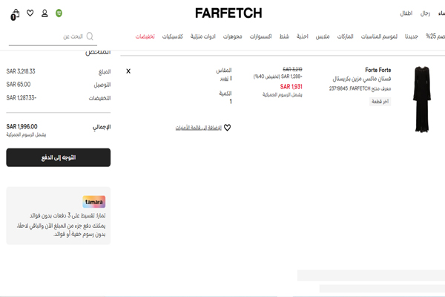Image resolution: width=445 pixels, height=297 pixels.
Task: Click تغيير size change link
Action: [224, 79]
